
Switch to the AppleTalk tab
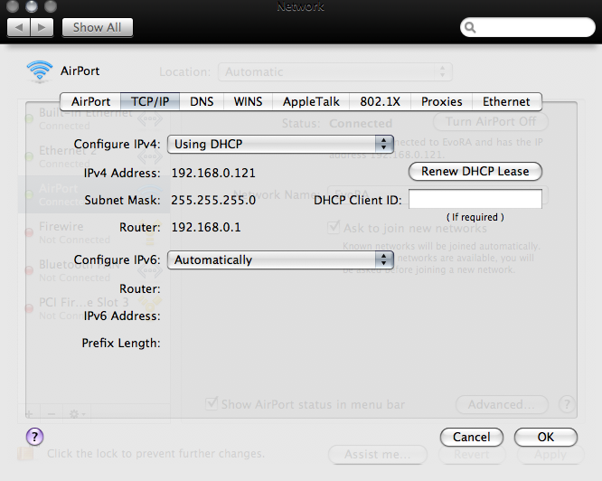click(311, 102)
